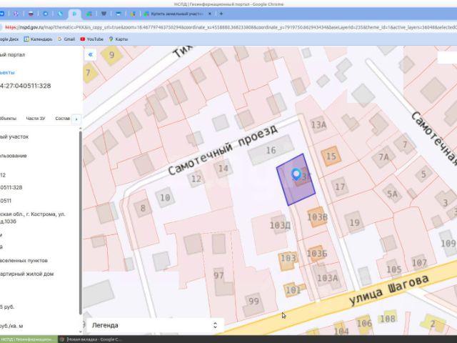Show more sidebar tabs with the arrow
The width and height of the screenshot is (457, 343).
click(76, 119)
